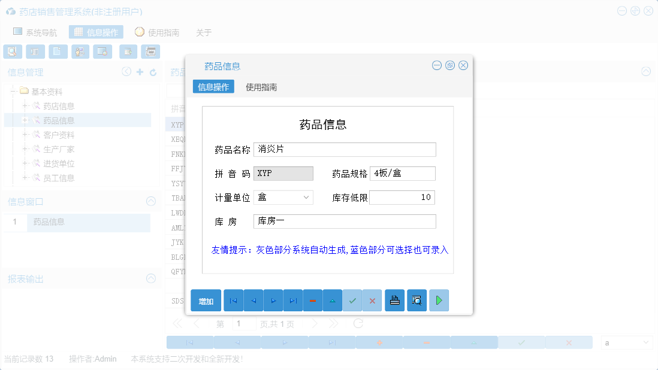This screenshot has height=370, width=658.
Task: Click the green confirm checkmark in the dialog
Action: 352,300
